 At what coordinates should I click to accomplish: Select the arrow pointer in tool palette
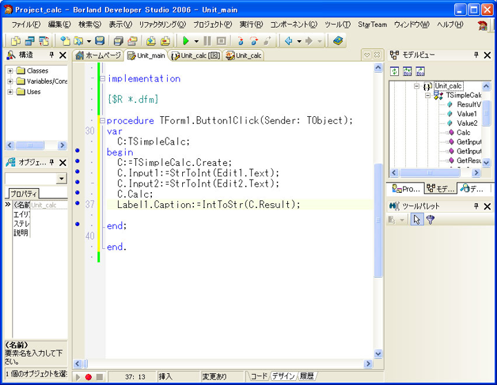pyautogui.click(x=417, y=219)
